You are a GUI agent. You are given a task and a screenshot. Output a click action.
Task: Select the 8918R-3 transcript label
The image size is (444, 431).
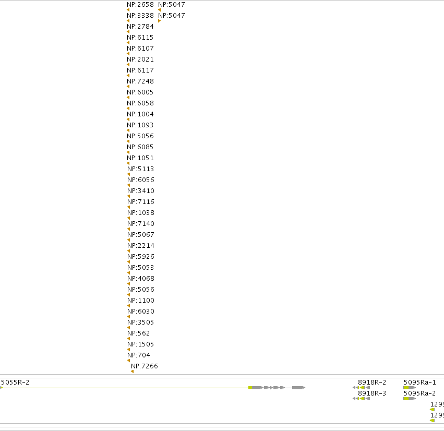(372, 393)
